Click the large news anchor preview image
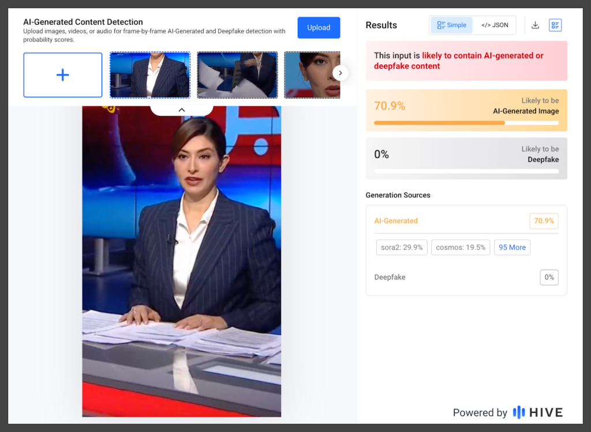The height and width of the screenshot is (432, 591). click(181, 261)
